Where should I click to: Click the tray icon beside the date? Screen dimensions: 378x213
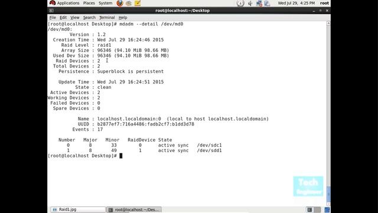267,3
